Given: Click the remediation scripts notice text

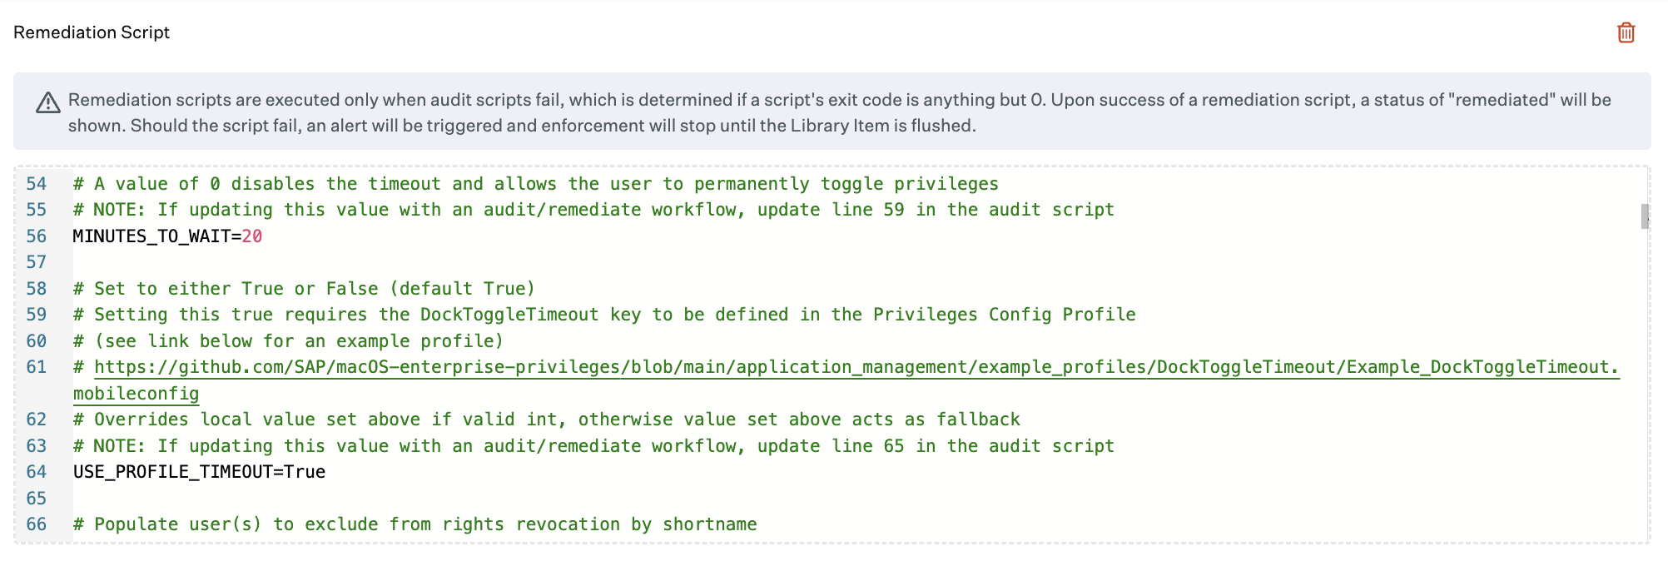Looking at the screenshot, I should point(839,112).
